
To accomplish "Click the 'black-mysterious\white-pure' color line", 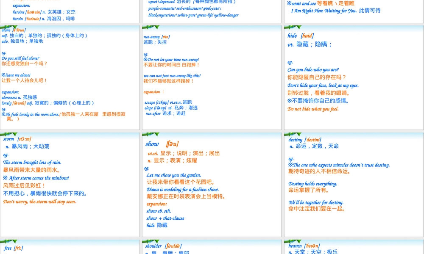I will pos(193,15).
